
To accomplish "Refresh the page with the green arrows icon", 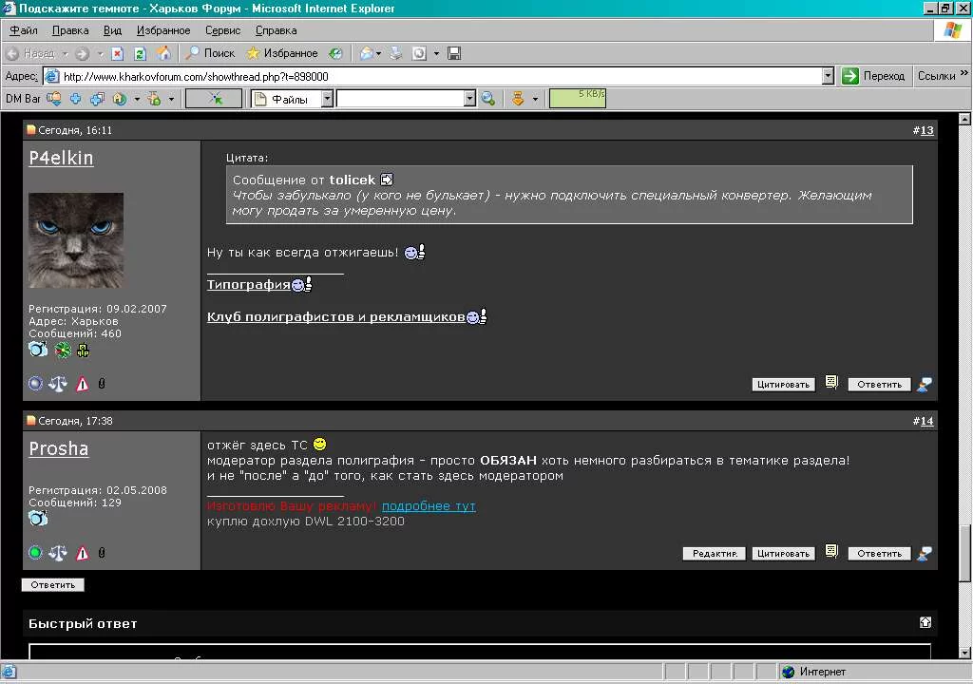I will (141, 53).
